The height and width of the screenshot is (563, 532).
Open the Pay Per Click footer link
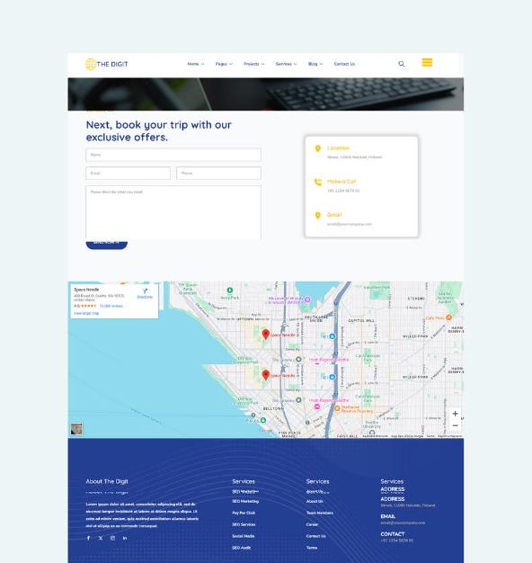[243, 513]
